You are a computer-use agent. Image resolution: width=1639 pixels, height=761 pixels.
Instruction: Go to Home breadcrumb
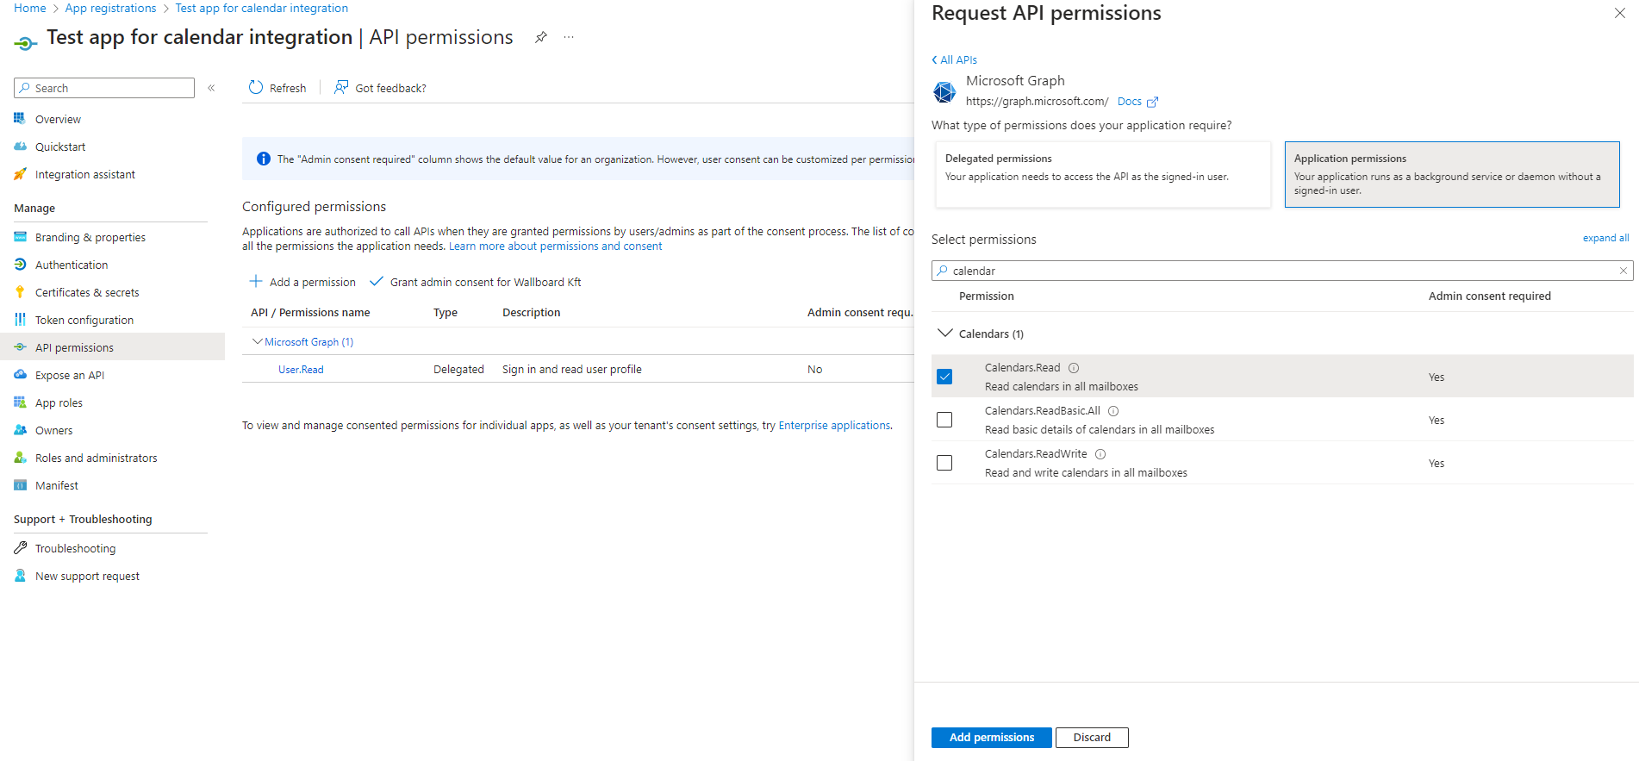coord(30,8)
